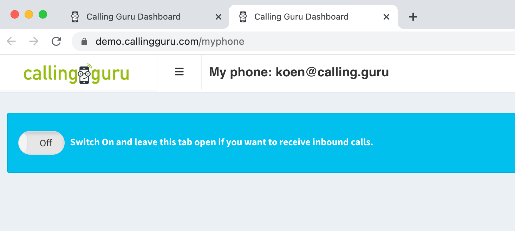Close the first Calling Guru Dashboard tab

pyautogui.click(x=218, y=17)
